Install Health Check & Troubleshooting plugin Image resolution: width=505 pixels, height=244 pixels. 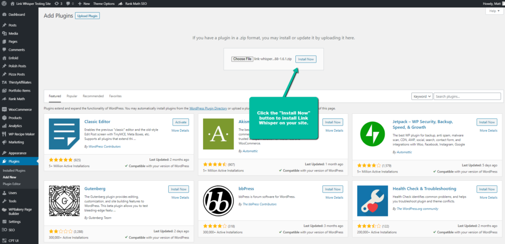487,189
